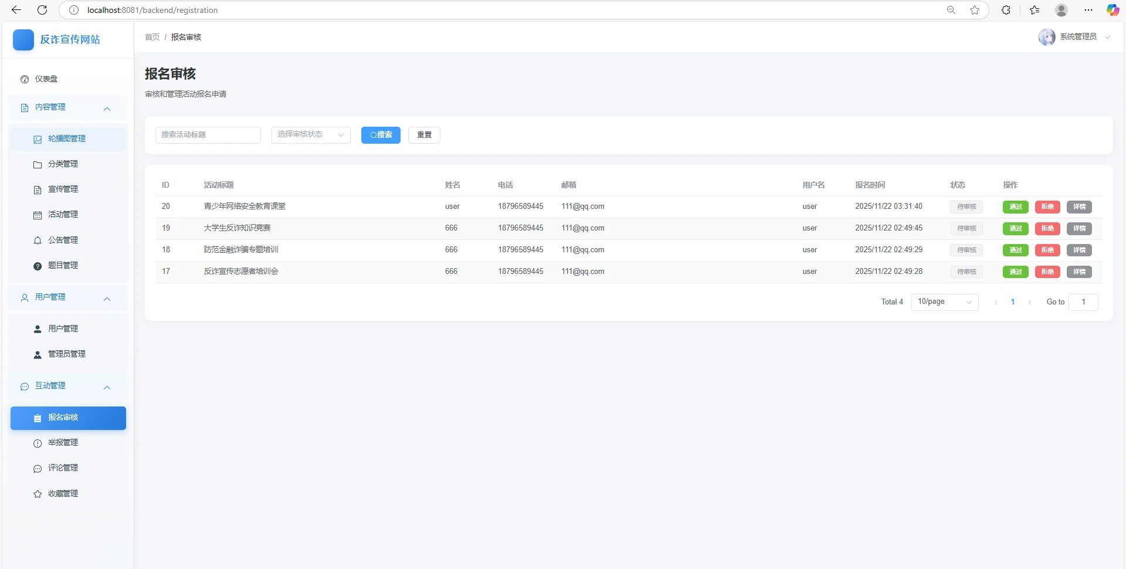Go back using the browser back arrow

[x=16, y=10]
